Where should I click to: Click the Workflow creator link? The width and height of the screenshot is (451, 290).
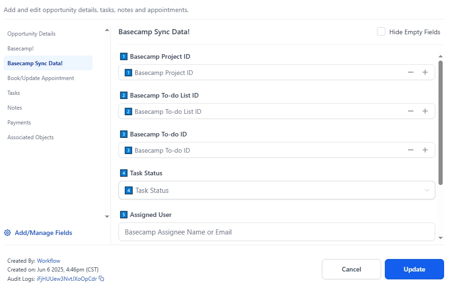(49, 261)
